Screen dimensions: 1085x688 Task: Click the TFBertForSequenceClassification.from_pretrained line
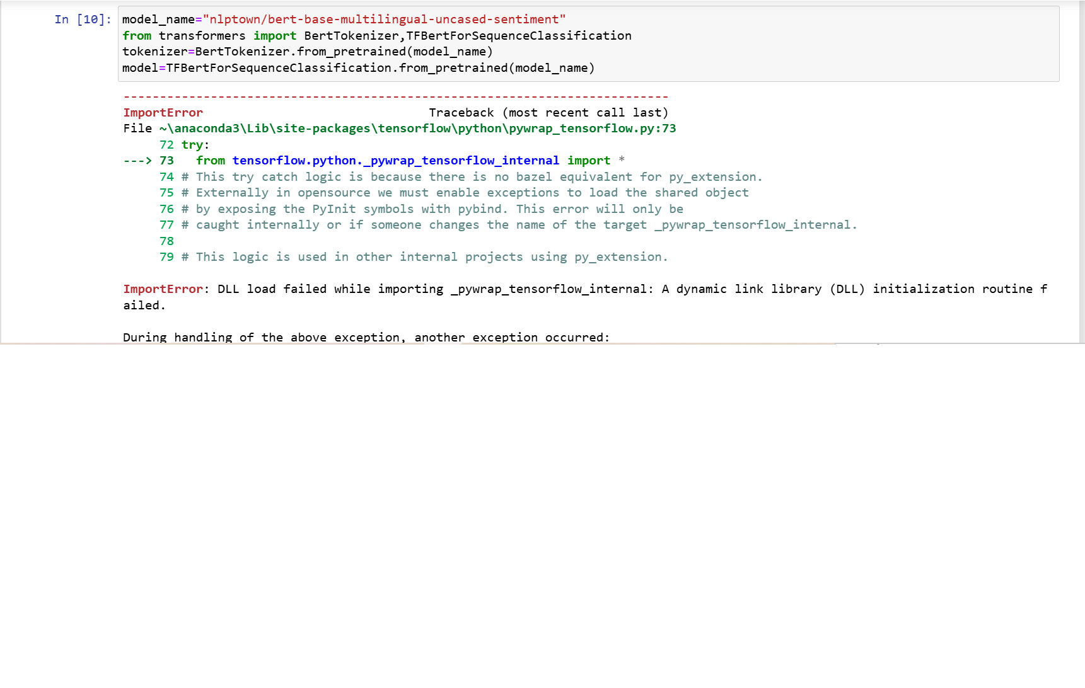[x=358, y=68]
